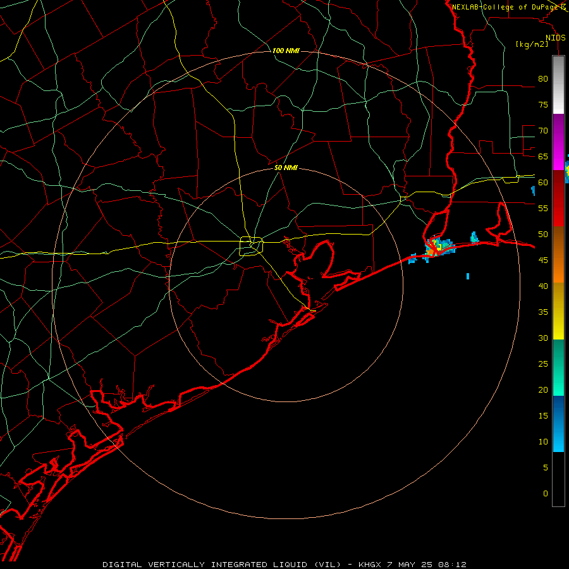This screenshot has height=569, width=569.
Task: Select the dark red segment of the color scale
Action: (x=558, y=198)
